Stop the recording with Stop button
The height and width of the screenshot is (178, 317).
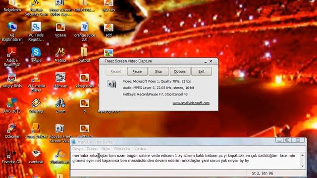tap(158, 71)
